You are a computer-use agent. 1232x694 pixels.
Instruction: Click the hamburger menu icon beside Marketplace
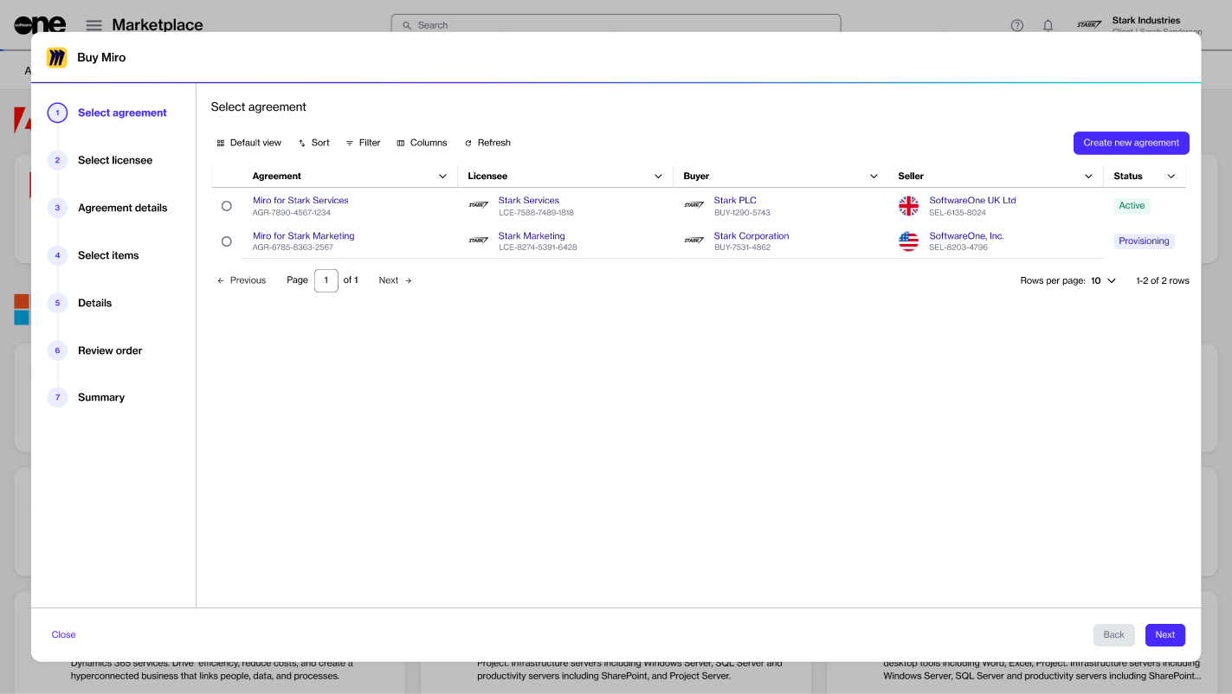coord(94,26)
